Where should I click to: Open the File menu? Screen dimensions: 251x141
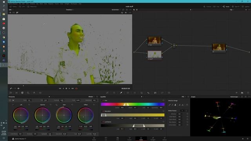pyautogui.click(x=20, y=4)
